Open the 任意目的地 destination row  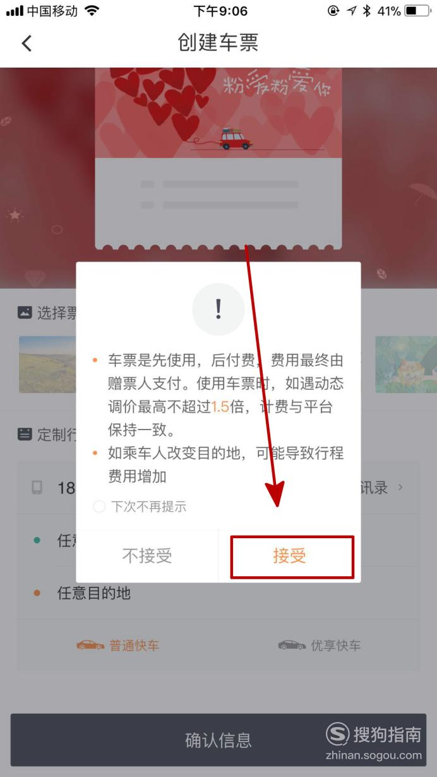tap(218, 593)
